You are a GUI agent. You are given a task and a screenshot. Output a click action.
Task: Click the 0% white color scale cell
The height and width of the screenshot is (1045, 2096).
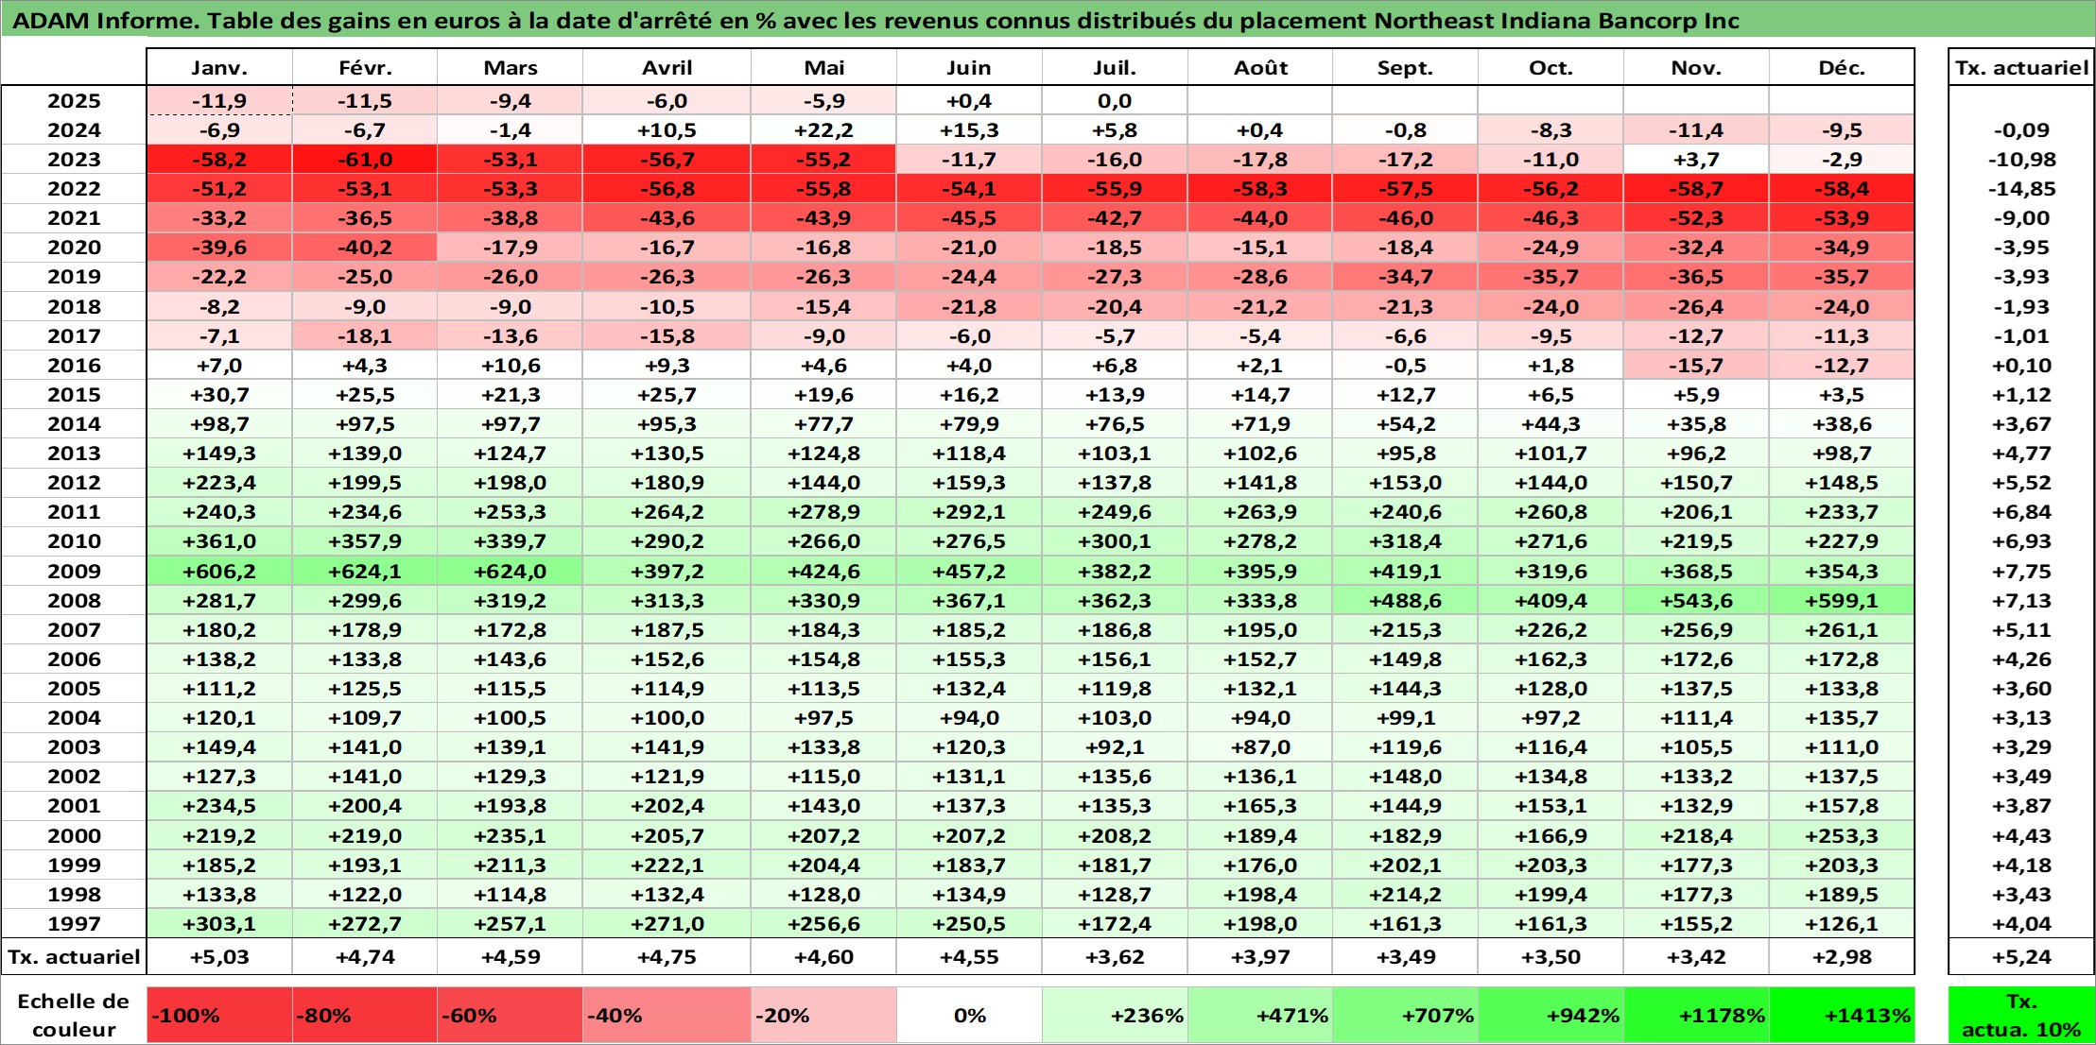pos(969,1016)
